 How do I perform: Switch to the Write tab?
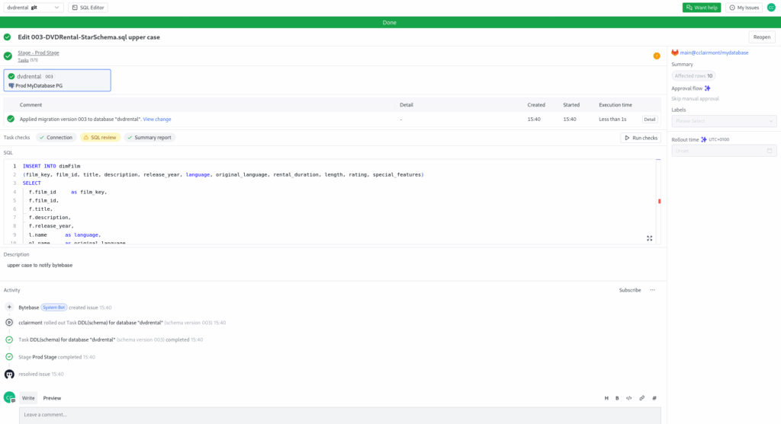coord(28,398)
